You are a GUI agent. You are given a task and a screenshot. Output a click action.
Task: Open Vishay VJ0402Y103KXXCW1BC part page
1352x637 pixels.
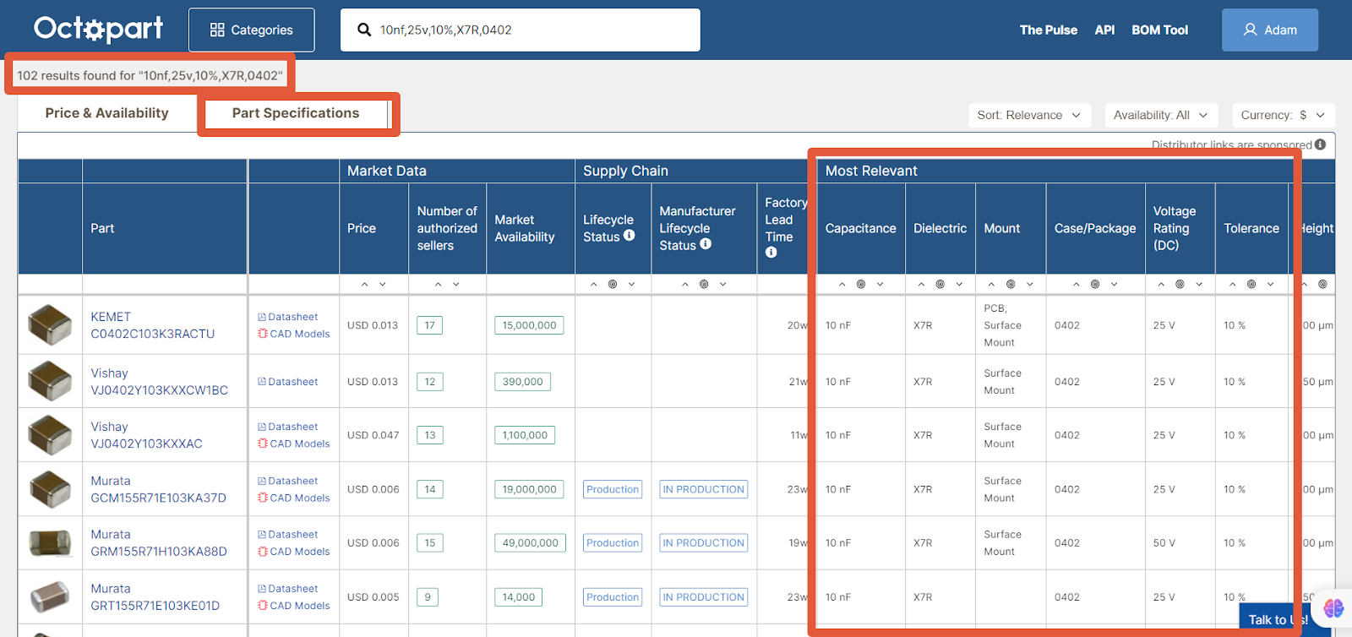tap(160, 382)
